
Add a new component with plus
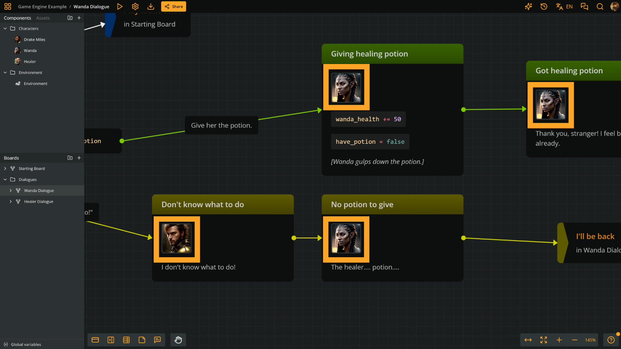79,18
